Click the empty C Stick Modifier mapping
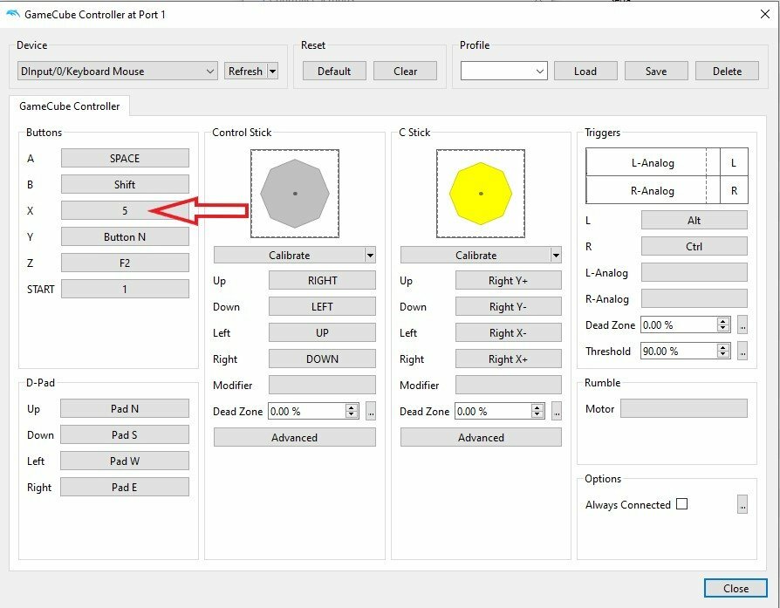780x608 pixels. 509,385
